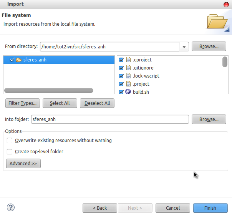
Task: Click Finish to import files
Action: 210,208
